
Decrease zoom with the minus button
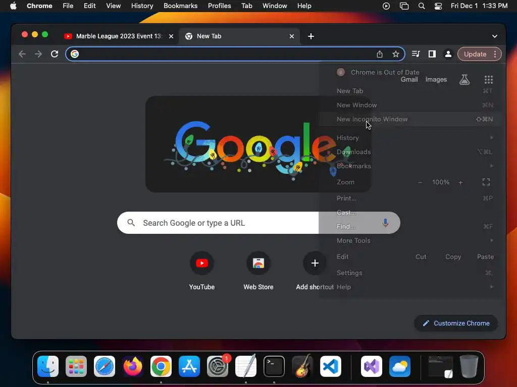pos(420,182)
